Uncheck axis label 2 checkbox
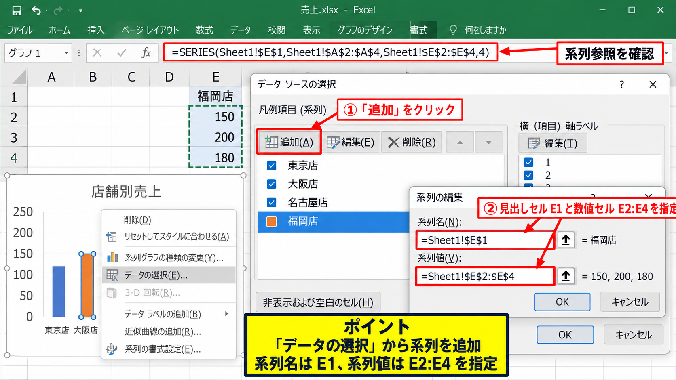Image resolution: width=676 pixels, height=380 pixels. (x=528, y=175)
